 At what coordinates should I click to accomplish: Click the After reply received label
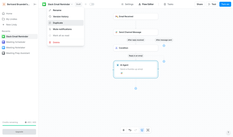[x=136, y=40]
